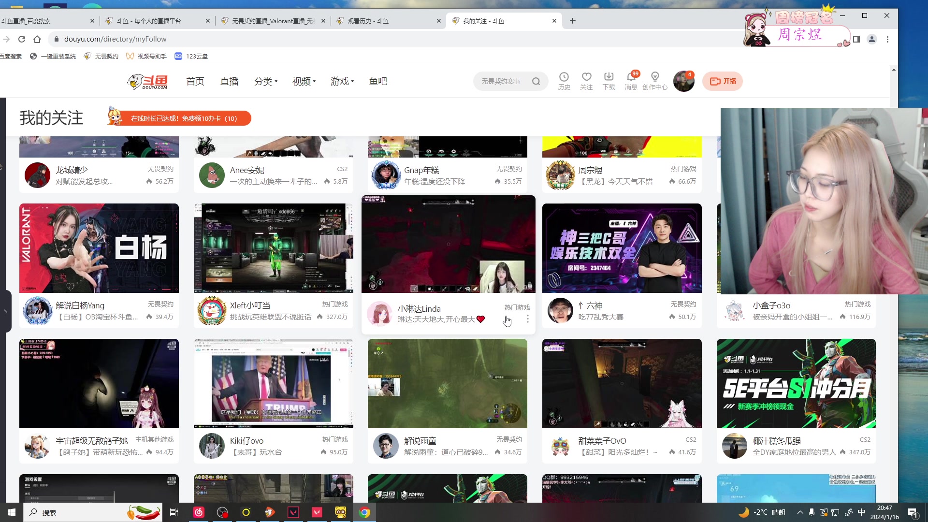The image size is (928, 522).
Task: Open 一键重装系统 bookmark
Action: [x=53, y=56]
